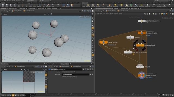Jump to the last frame

pos(23,95)
